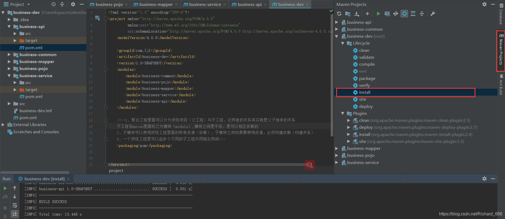Expand business-common in Maven Projects
This screenshot has height=219, width=505.
pyautogui.click(x=337, y=29)
